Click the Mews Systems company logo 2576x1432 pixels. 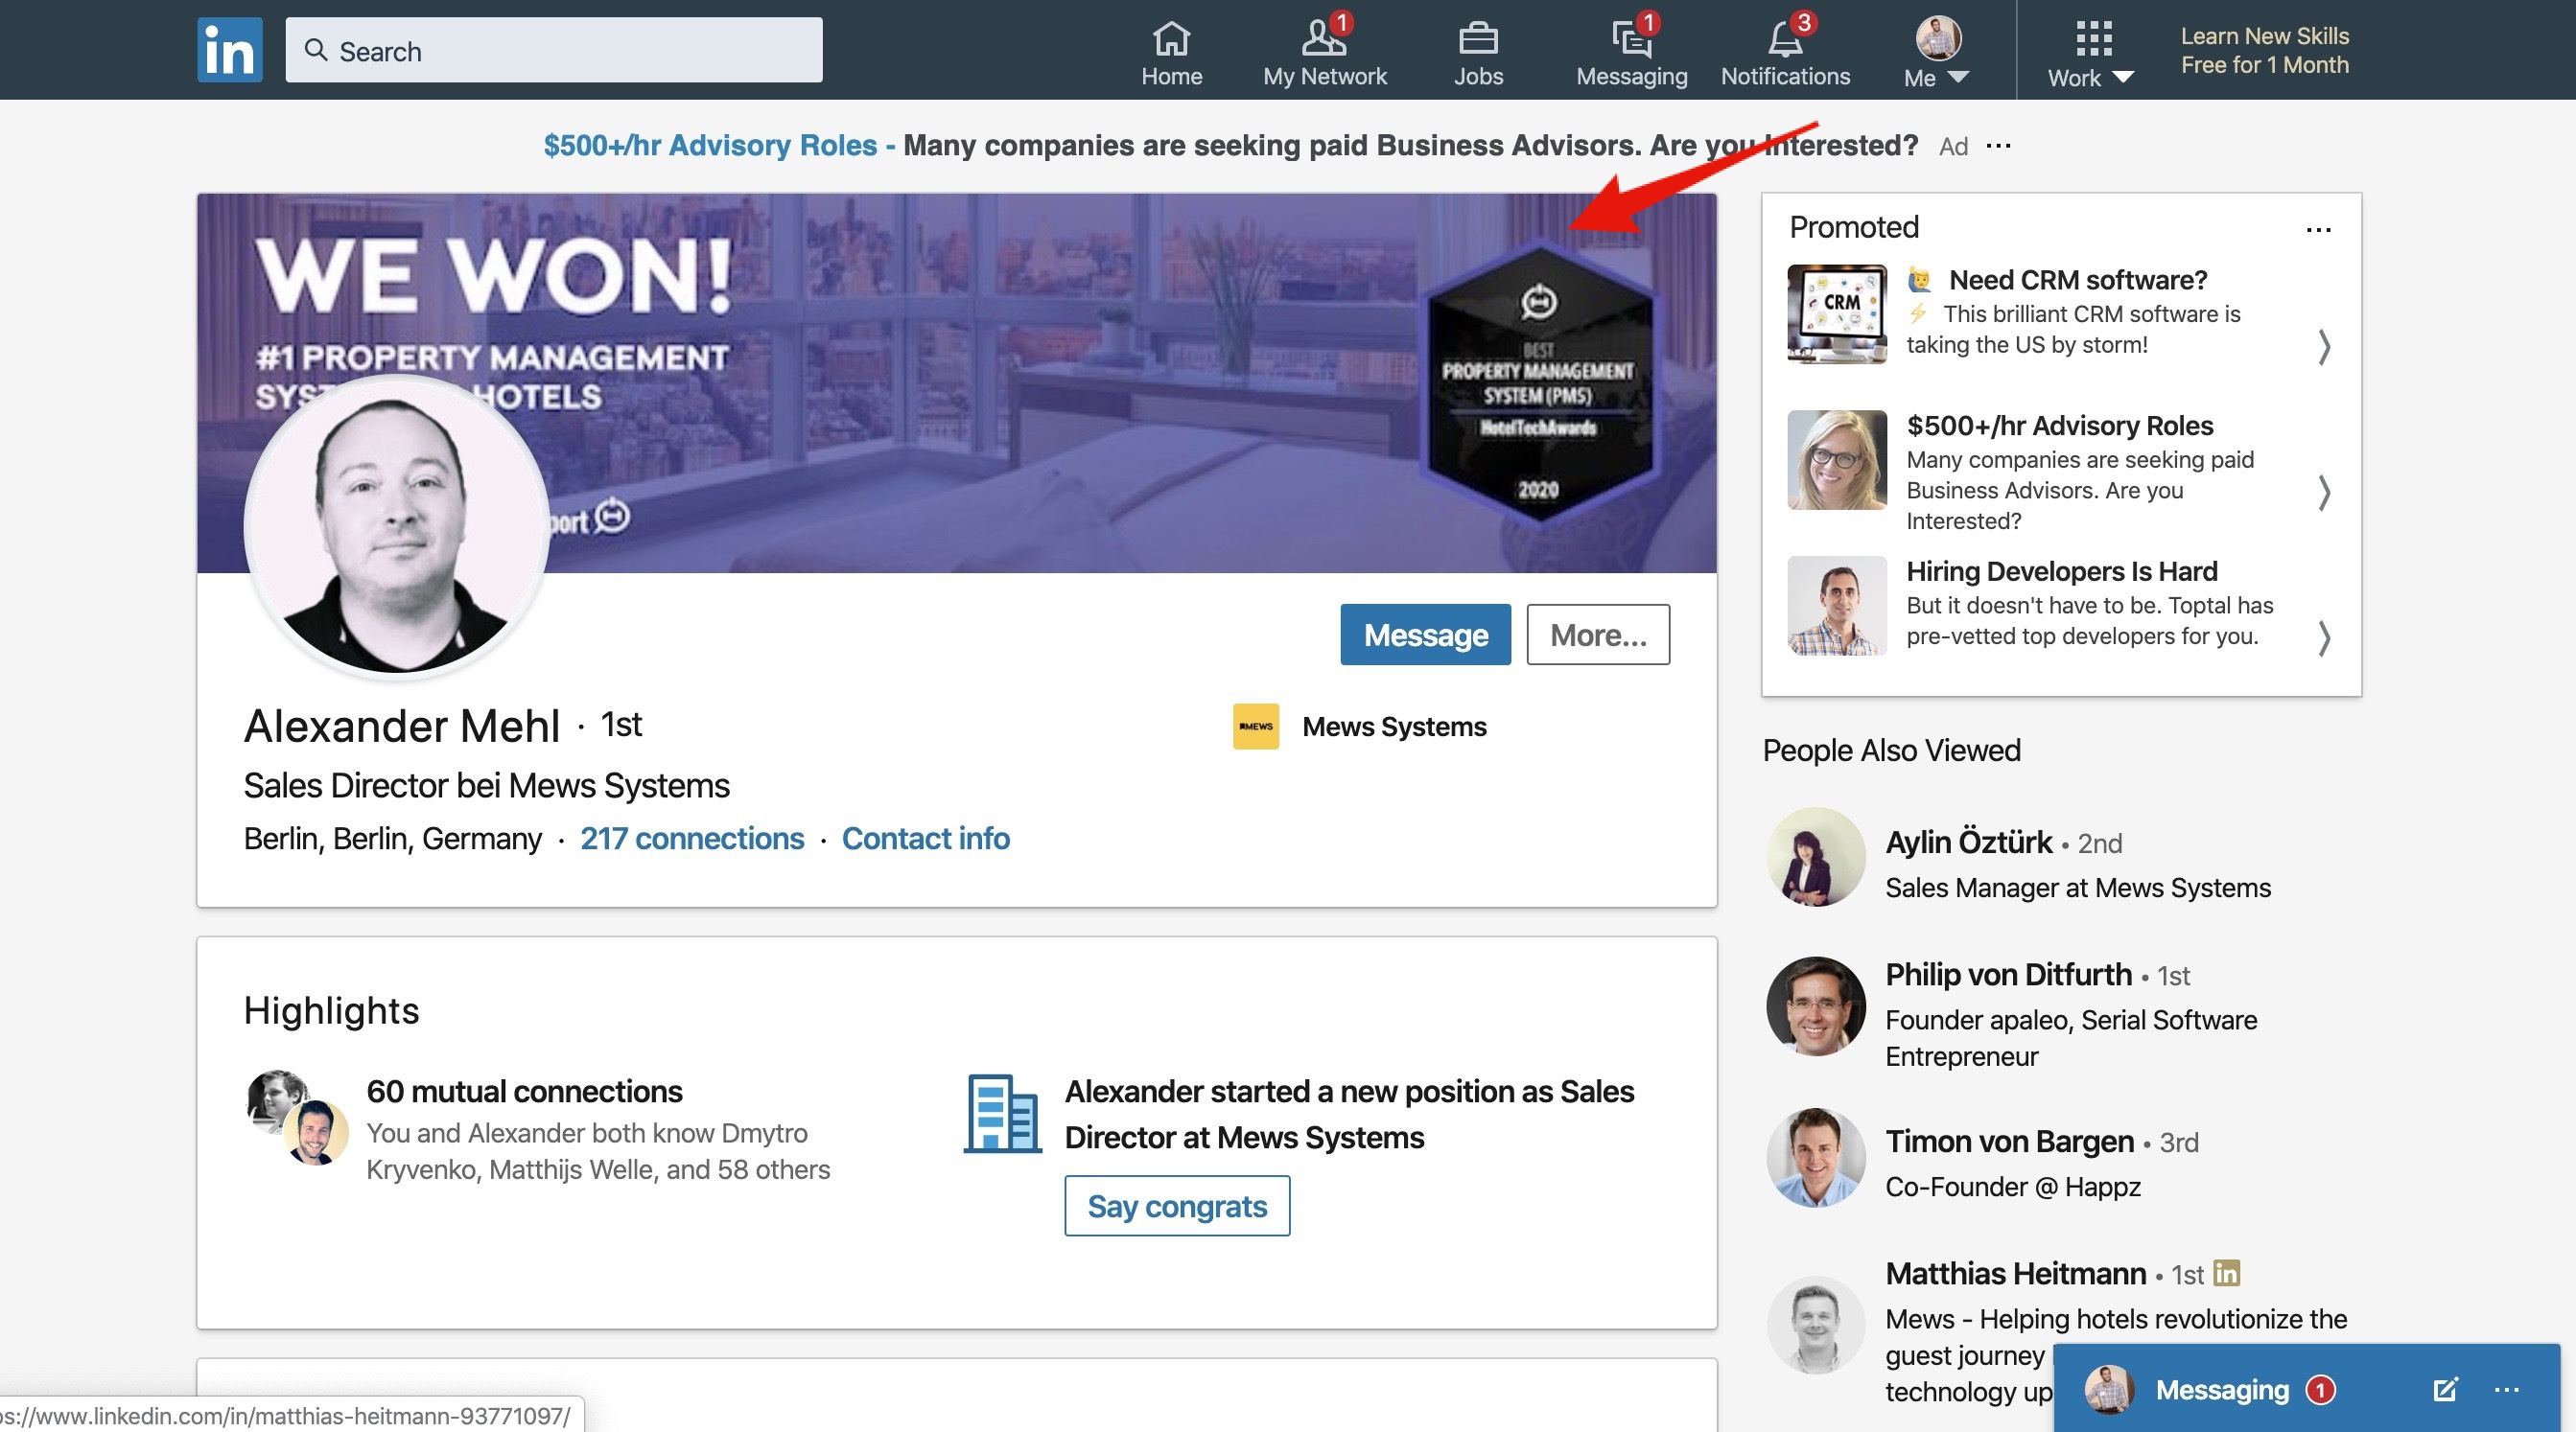[x=1255, y=727]
